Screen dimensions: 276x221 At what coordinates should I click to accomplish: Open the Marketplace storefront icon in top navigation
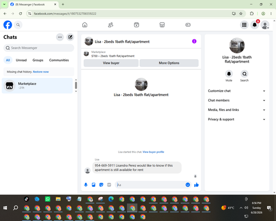coord(162,25)
